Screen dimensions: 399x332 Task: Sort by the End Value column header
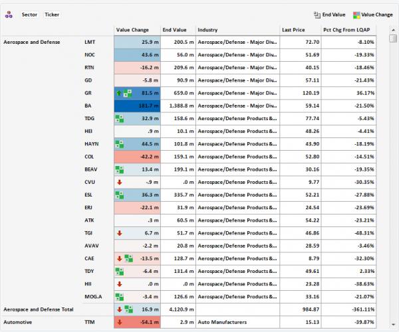point(178,30)
